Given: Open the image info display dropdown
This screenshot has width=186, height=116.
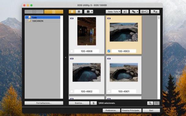Looking at the screenshot, I should (89, 12).
